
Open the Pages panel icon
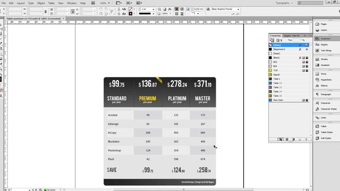click(318, 24)
